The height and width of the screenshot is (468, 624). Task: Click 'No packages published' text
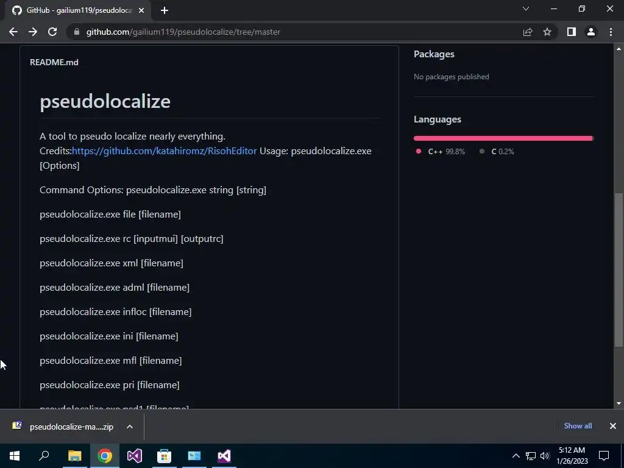tap(452, 77)
